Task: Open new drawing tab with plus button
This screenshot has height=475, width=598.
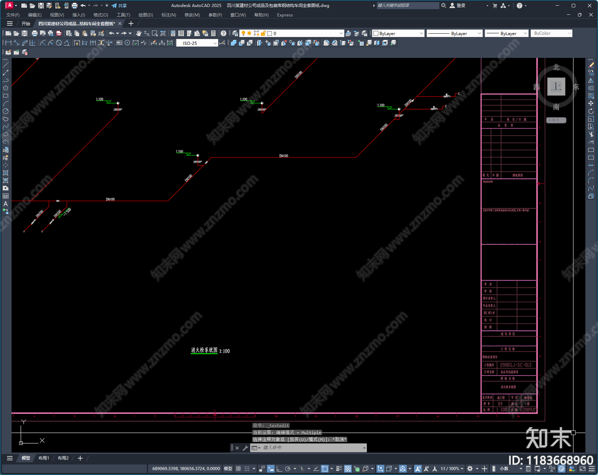Action: coord(131,24)
